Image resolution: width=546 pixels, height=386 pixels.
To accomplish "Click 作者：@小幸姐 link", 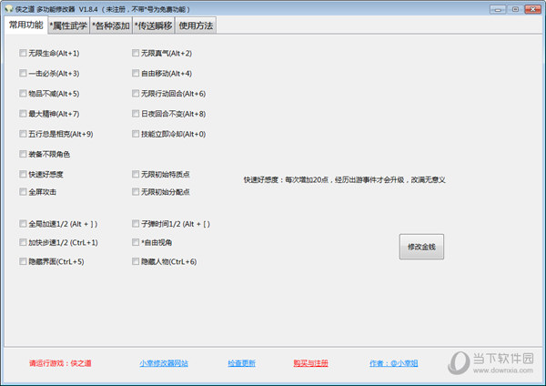I will 393,363.
